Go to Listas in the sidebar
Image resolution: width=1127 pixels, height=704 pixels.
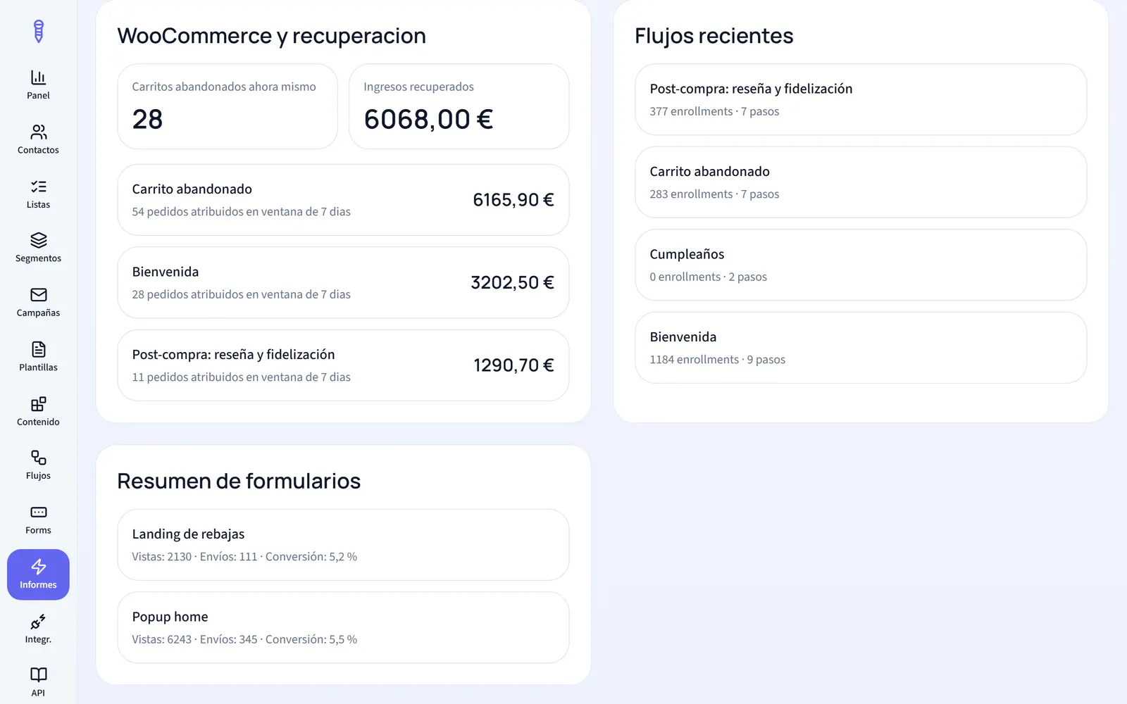point(38,194)
